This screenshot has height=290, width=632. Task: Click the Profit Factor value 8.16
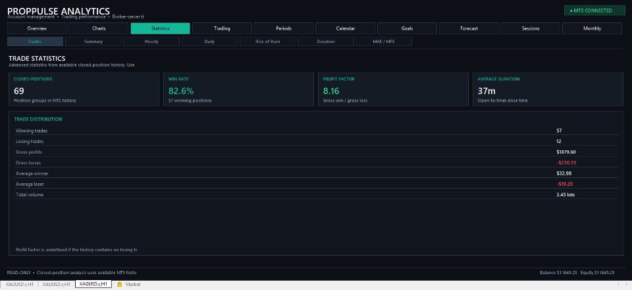(331, 91)
